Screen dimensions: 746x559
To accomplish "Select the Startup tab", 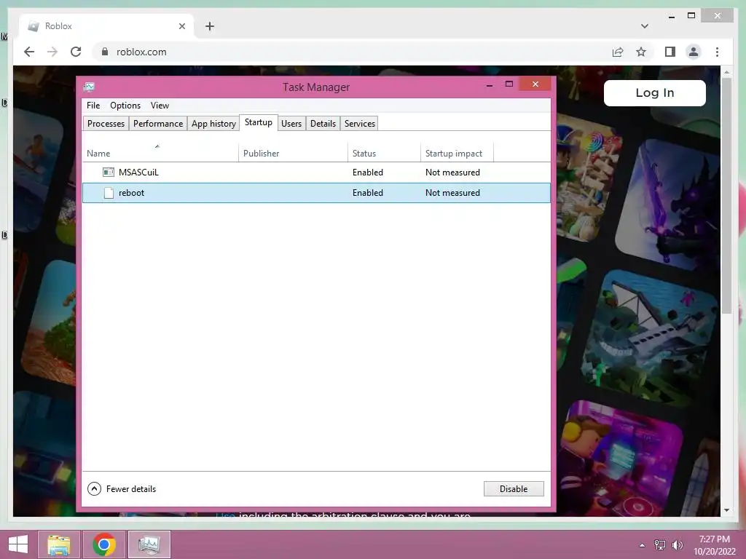I will coord(259,122).
